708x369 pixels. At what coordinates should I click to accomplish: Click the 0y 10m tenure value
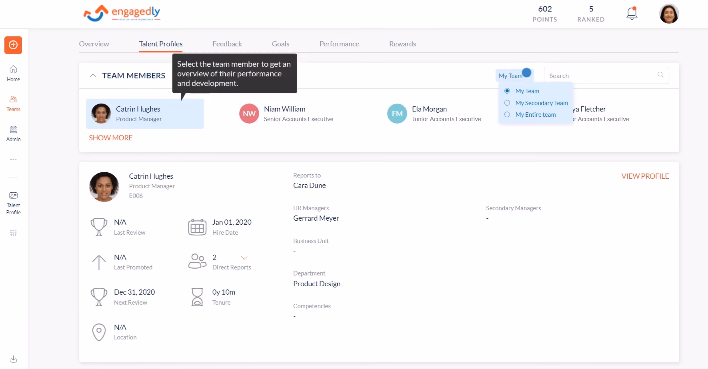[x=224, y=292]
